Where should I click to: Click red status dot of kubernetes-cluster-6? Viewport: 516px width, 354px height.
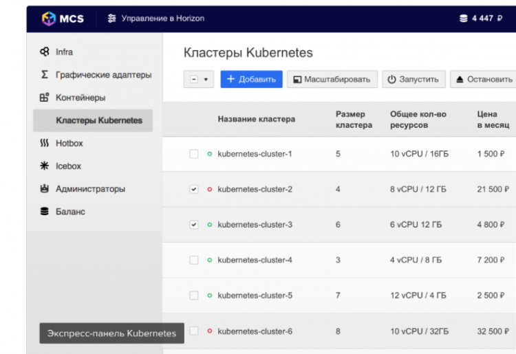(x=210, y=331)
